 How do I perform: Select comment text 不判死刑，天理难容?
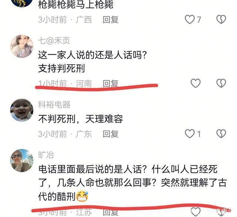(x=81, y=119)
